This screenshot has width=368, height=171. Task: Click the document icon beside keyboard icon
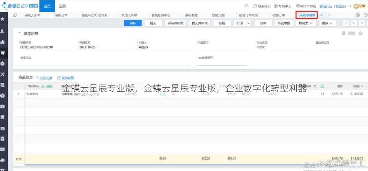[x=344, y=34]
